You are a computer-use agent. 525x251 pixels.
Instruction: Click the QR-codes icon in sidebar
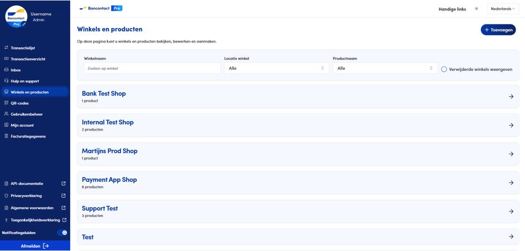pos(6,103)
